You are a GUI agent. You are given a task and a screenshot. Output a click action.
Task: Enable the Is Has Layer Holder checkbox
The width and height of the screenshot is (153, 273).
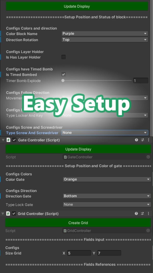point(63,57)
